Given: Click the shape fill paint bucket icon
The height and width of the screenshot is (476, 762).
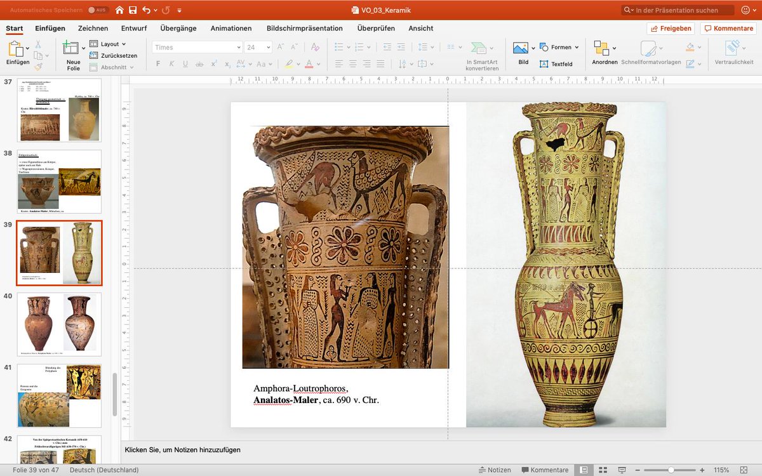Looking at the screenshot, I should point(690,47).
